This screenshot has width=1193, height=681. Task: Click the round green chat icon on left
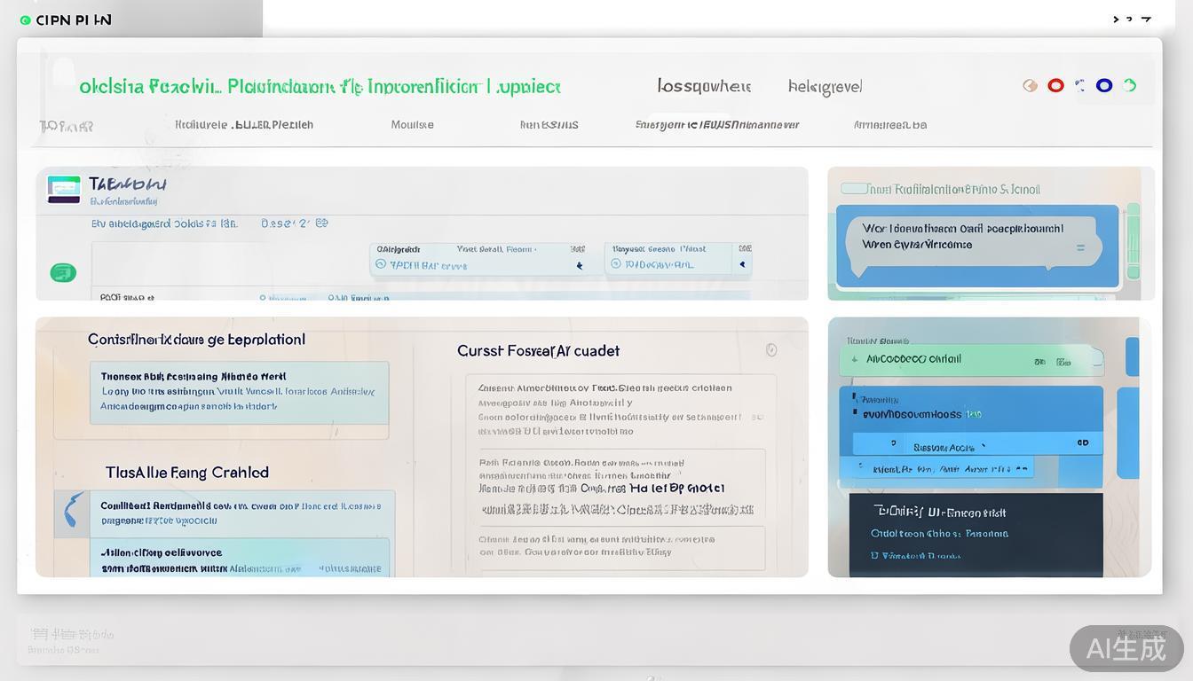[63, 272]
